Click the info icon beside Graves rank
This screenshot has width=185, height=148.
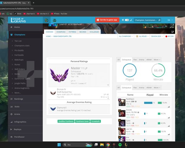[138, 112]
